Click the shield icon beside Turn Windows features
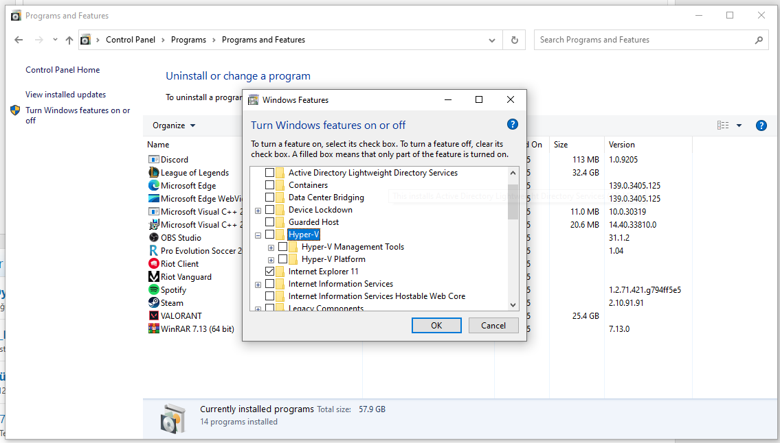Image resolution: width=780 pixels, height=443 pixels. 15,110
